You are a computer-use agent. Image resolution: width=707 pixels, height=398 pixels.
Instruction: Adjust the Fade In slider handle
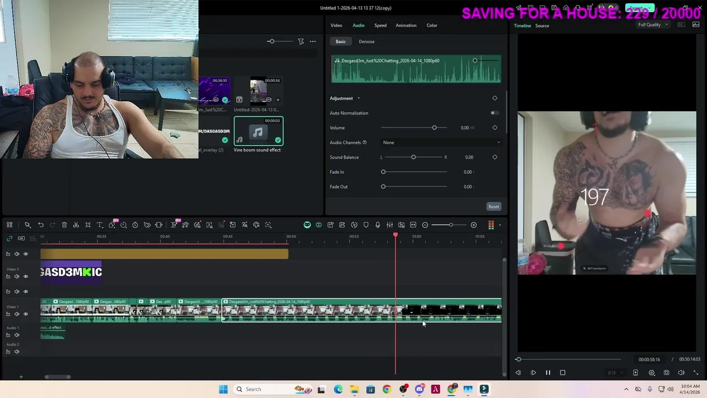click(x=383, y=172)
